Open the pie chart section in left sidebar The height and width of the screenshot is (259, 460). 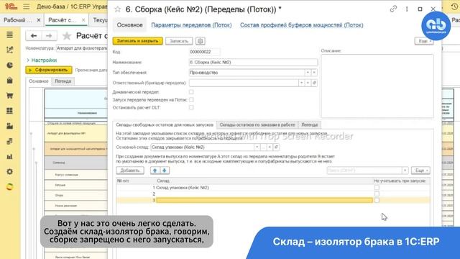coord(9,65)
